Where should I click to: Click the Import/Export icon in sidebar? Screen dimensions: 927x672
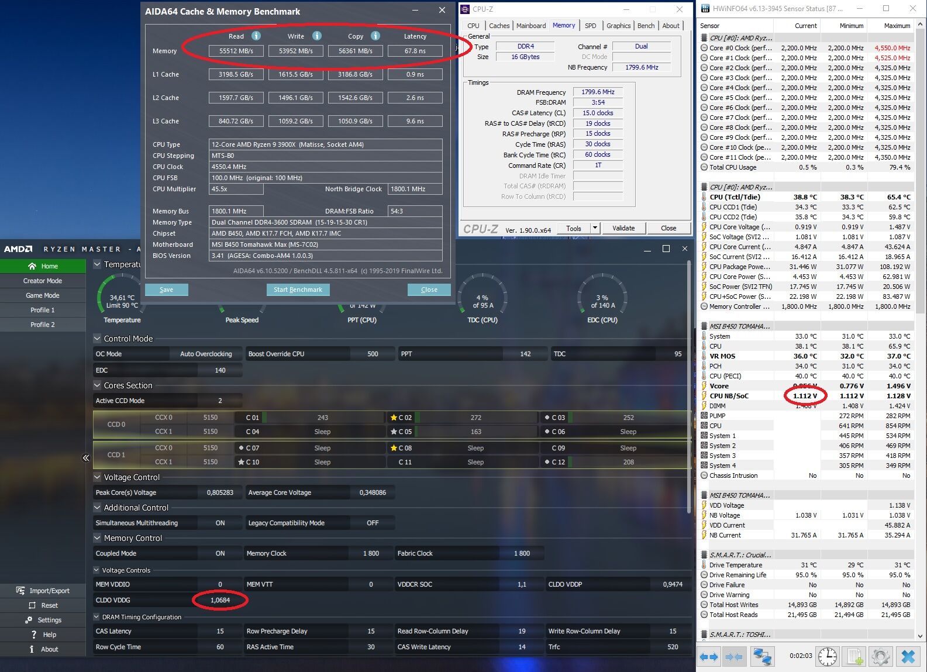[20, 591]
